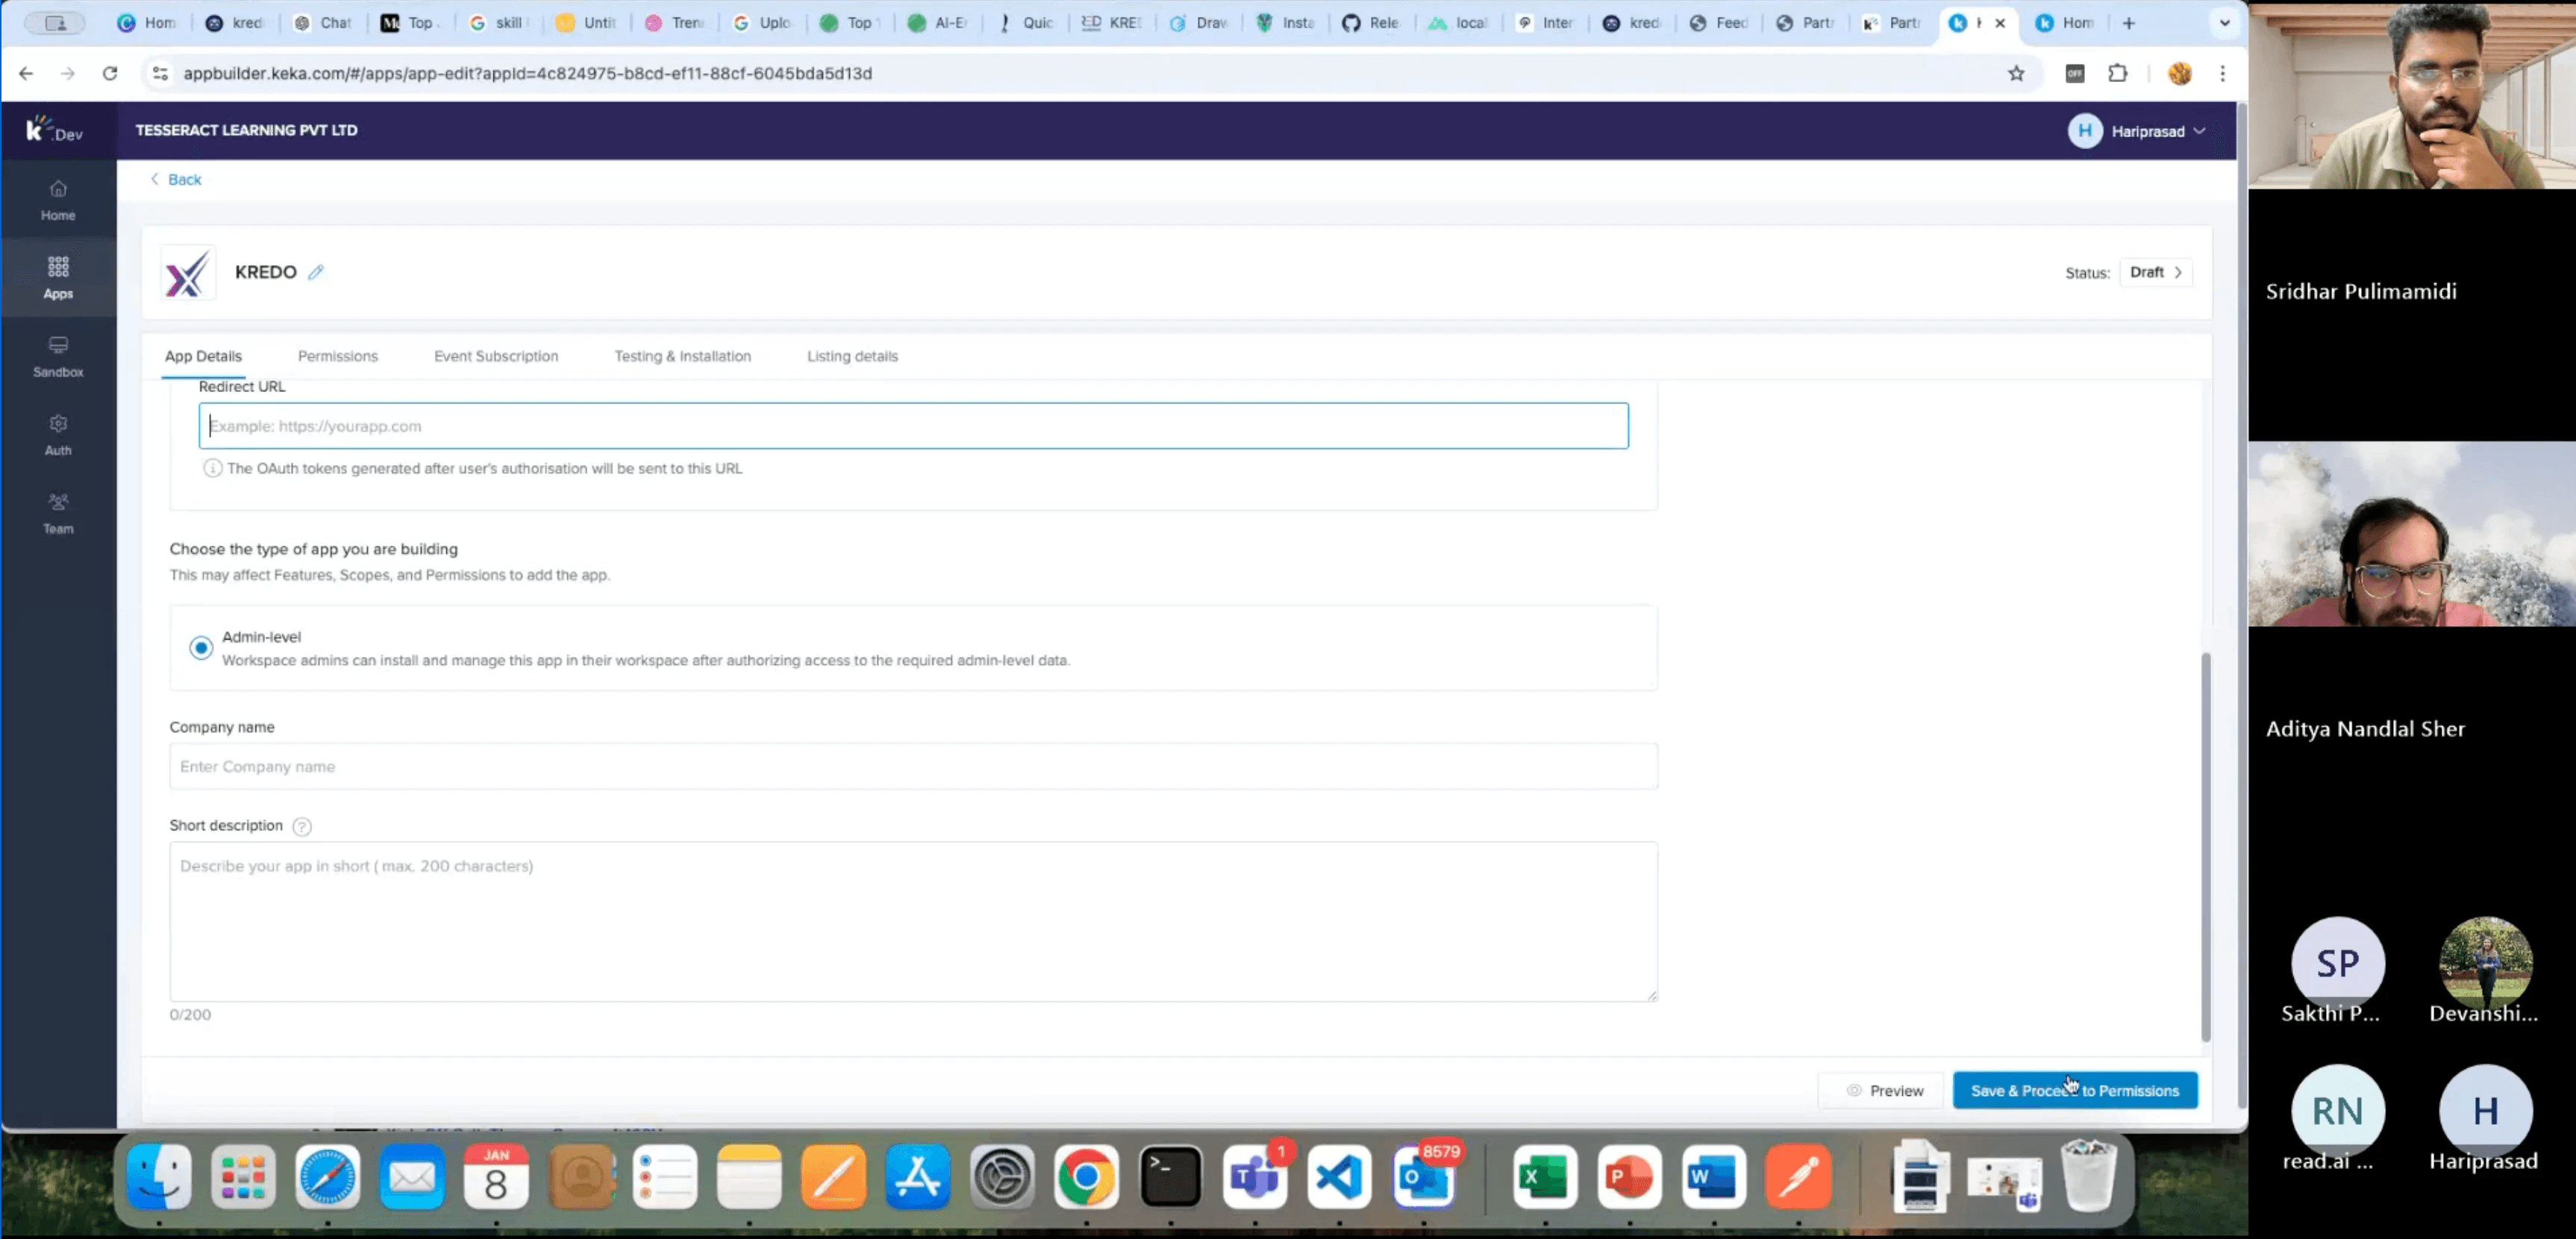Click the Short description help icon

[302, 826]
